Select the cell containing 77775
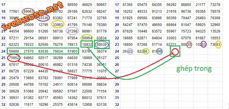This screenshot has width=229, height=109. [x=87, y=71]
